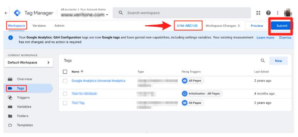Select the checkbox of the last tag row
This screenshot has height=137, width=298.
[65, 103]
